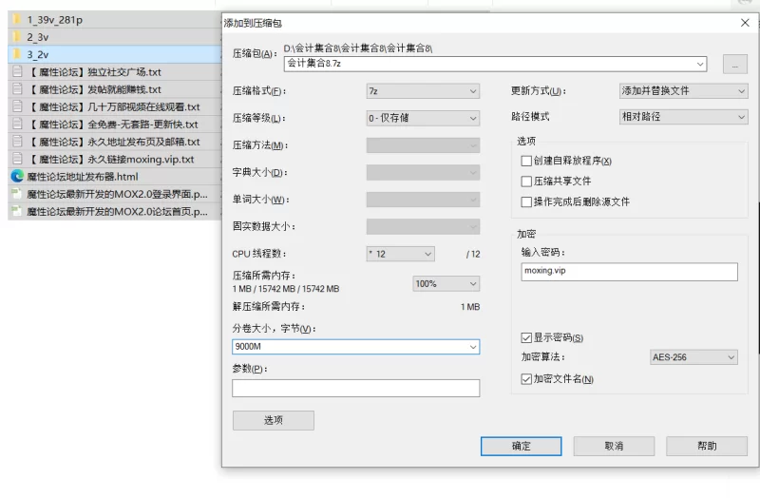Click the text file icon of 发帖就能赚钱.txt
The height and width of the screenshot is (498, 760).
pos(17,89)
